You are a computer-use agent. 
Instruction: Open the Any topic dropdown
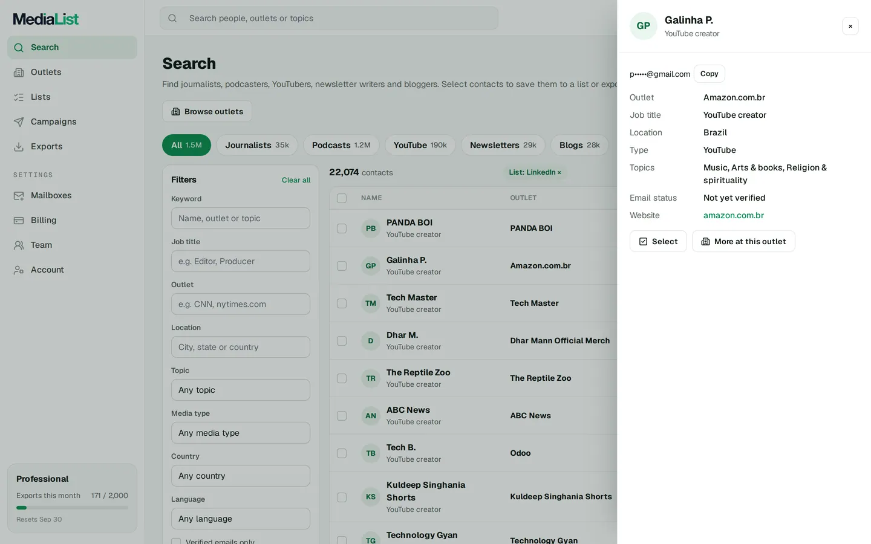241,390
